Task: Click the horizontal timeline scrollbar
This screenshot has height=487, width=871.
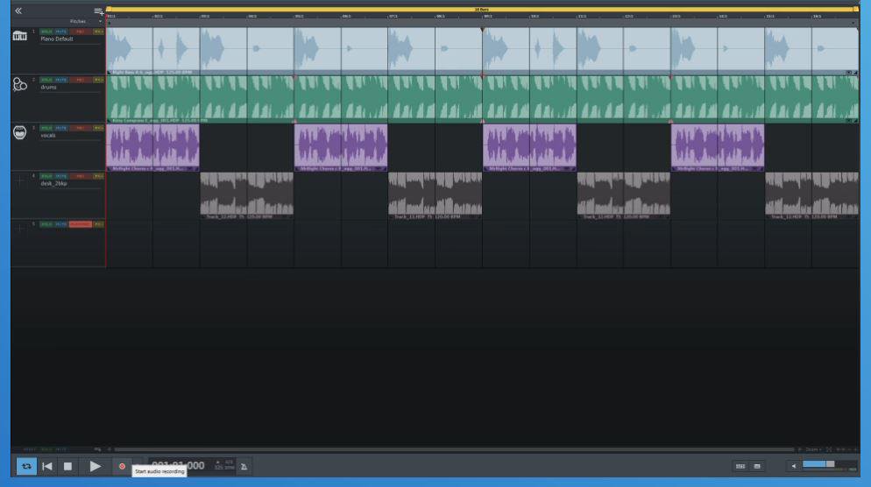Action: click(x=454, y=449)
